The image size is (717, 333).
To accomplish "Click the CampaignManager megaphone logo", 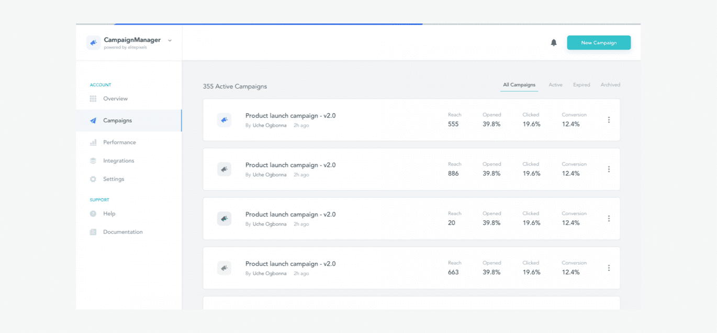I will tap(94, 43).
